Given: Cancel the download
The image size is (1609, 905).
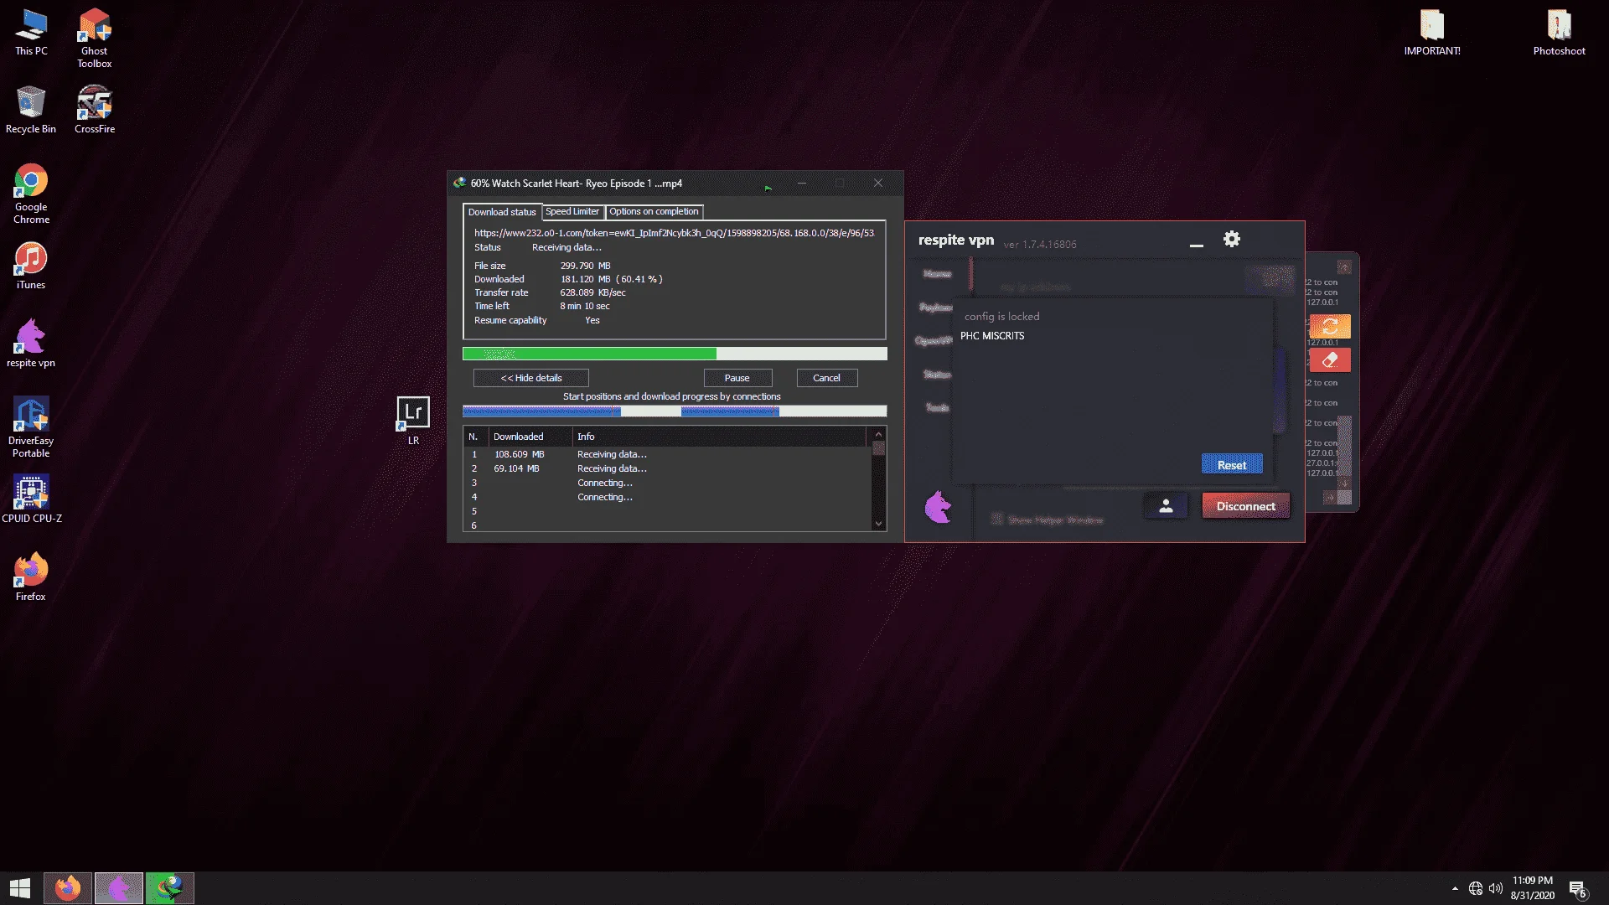Looking at the screenshot, I should click(826, 378).
